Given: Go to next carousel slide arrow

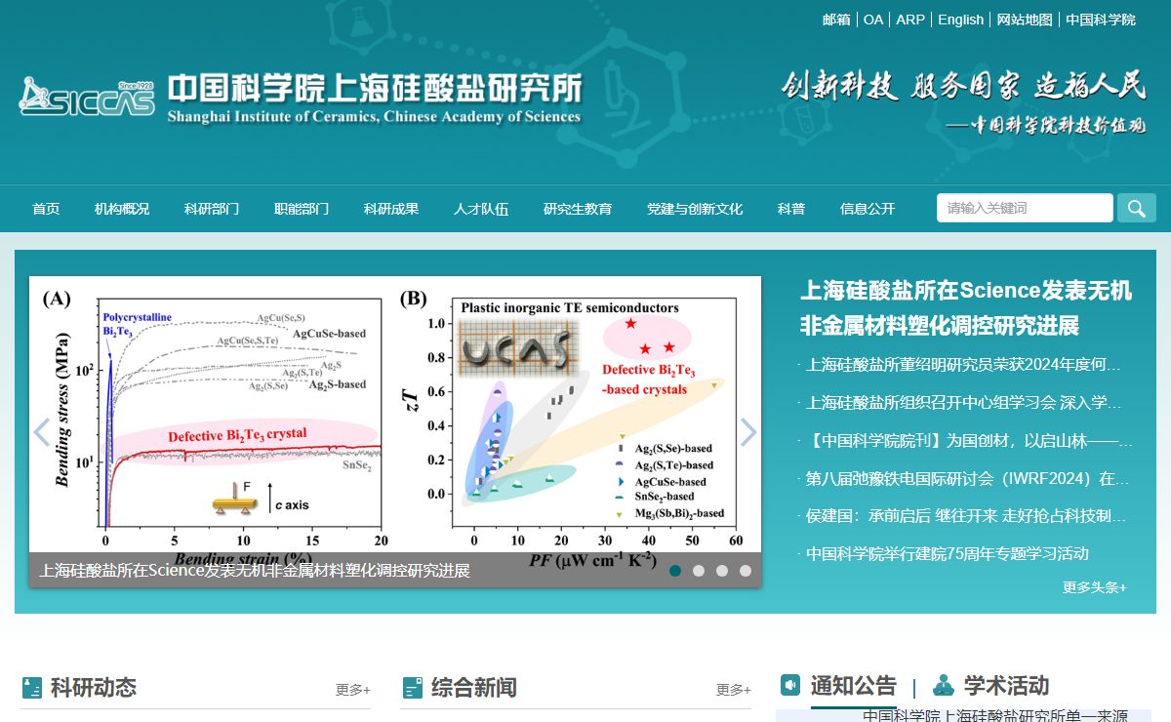Looking at the screenshot, I should click(x=748, y=432).
